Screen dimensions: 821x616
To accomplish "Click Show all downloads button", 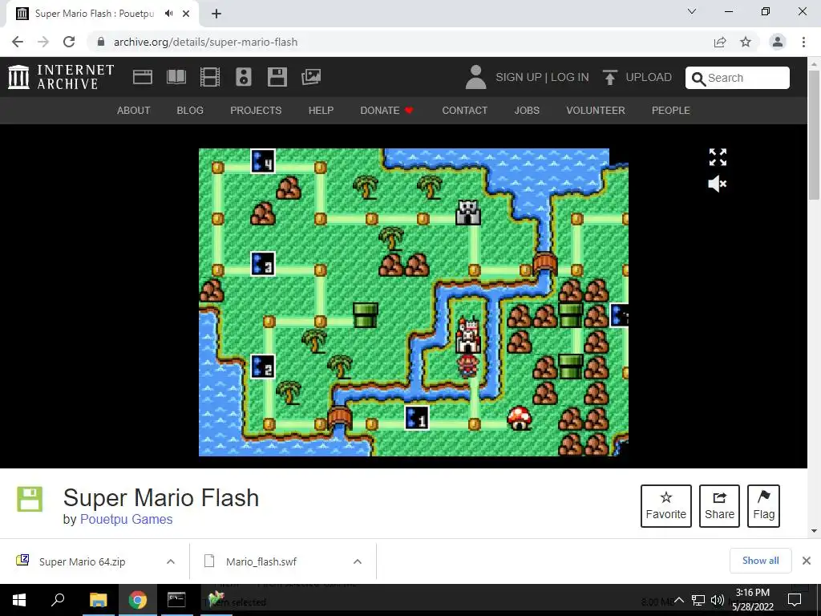I will click(760, 561).
